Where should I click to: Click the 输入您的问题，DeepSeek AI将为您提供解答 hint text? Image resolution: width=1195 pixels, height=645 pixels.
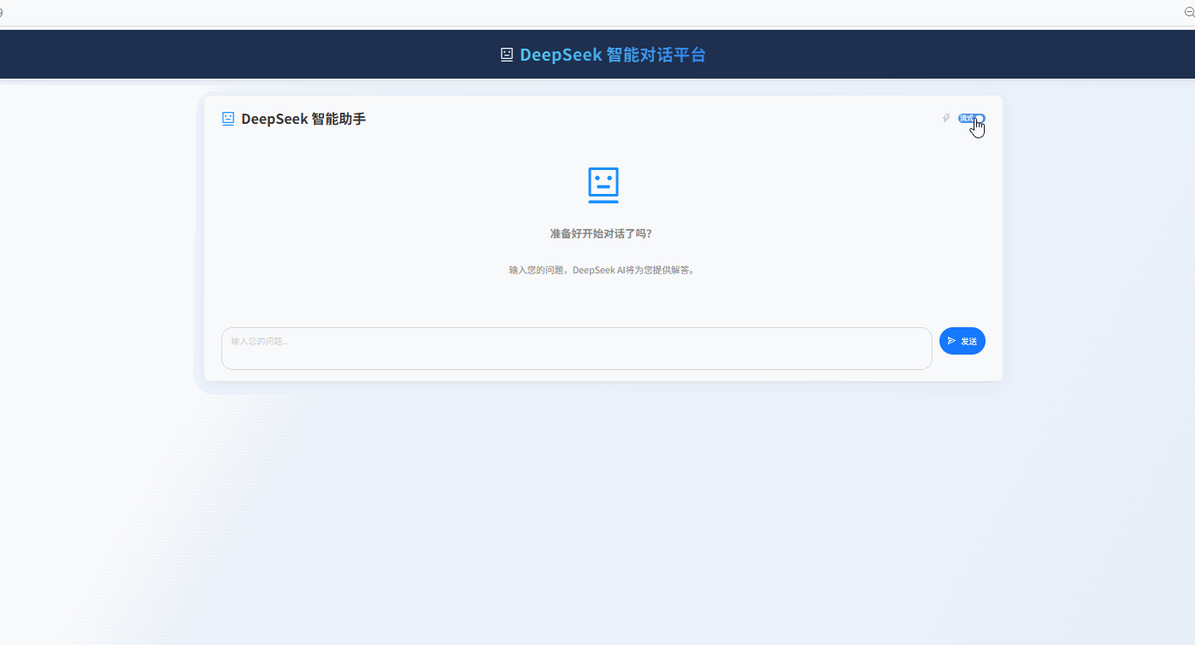coord(603,270)
